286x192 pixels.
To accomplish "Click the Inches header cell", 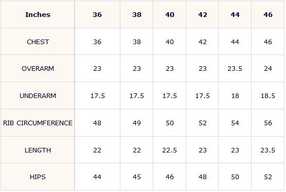I will coord(38,14).
